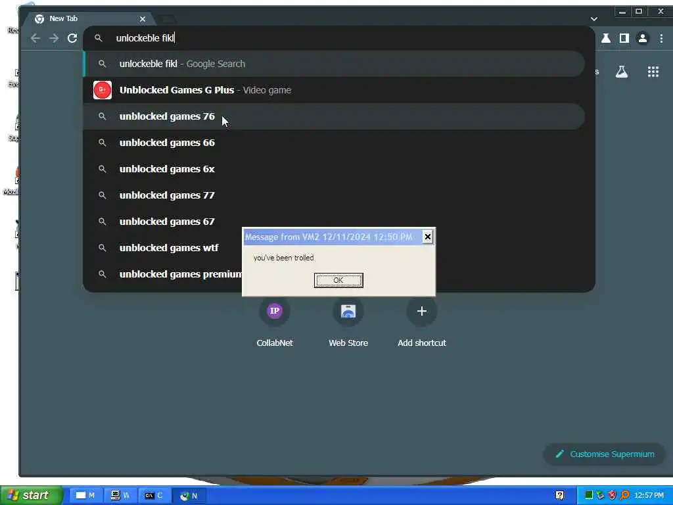Switch to taskbar item labeled M
Screen dimensions: 673x505
(85, 495)
